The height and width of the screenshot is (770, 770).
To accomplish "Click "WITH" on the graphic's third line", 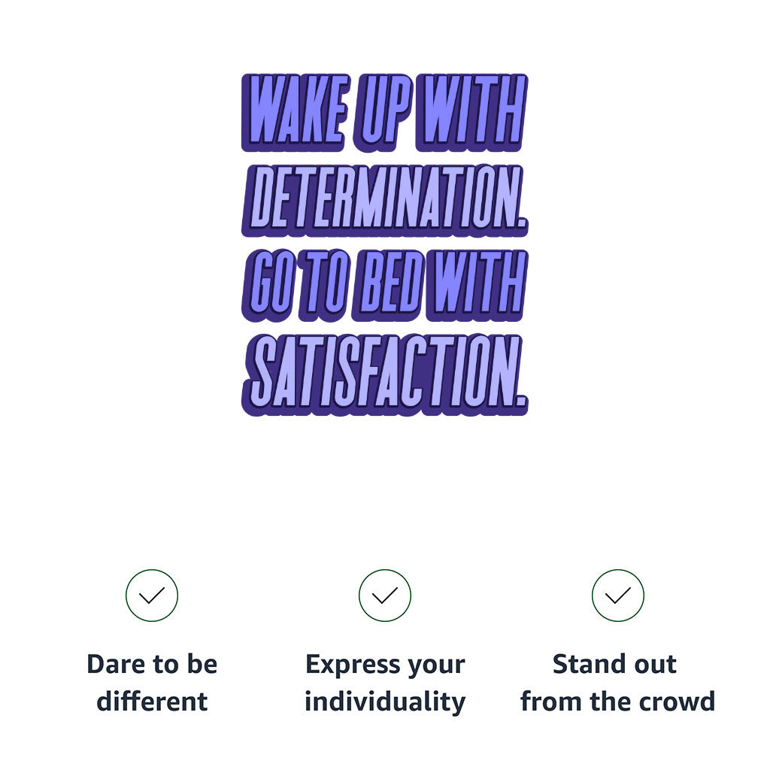I will point(474,286).
